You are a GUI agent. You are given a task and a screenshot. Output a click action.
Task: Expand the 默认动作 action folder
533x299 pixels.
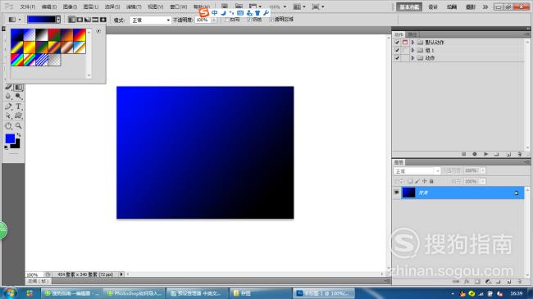412,43
